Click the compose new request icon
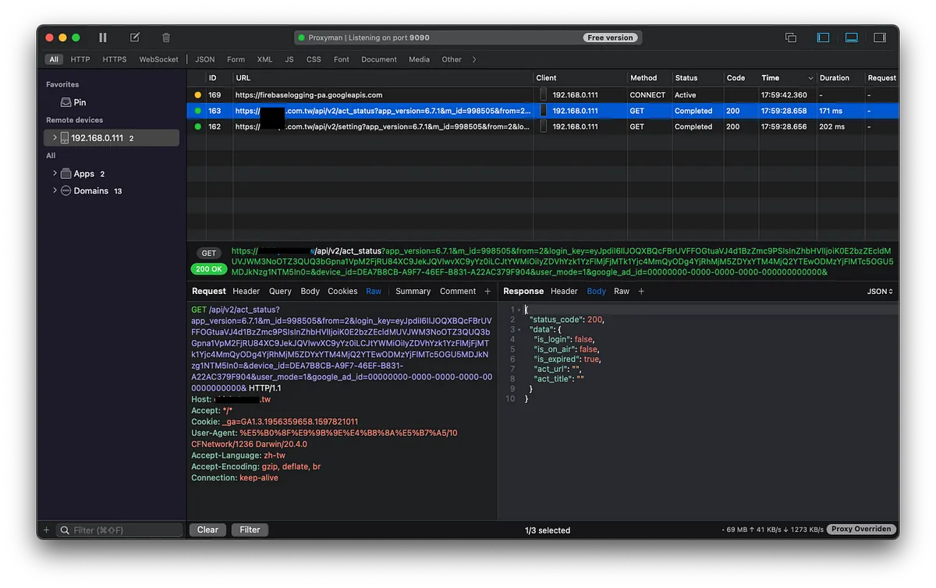 click(135, 37)
